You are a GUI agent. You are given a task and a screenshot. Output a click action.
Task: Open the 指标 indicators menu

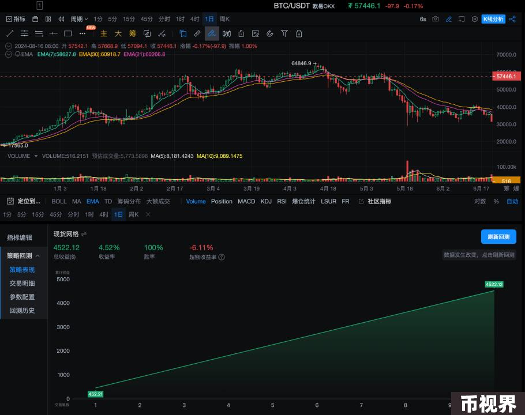[16, 19]
